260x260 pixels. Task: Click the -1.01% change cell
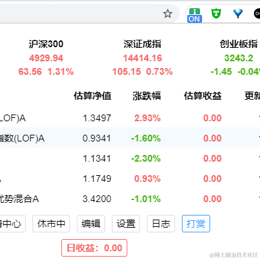146,199
